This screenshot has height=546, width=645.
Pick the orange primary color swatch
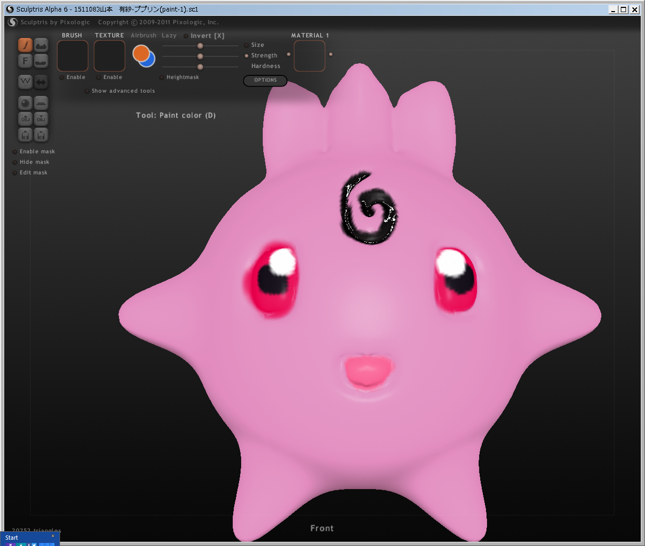(140, 53)
